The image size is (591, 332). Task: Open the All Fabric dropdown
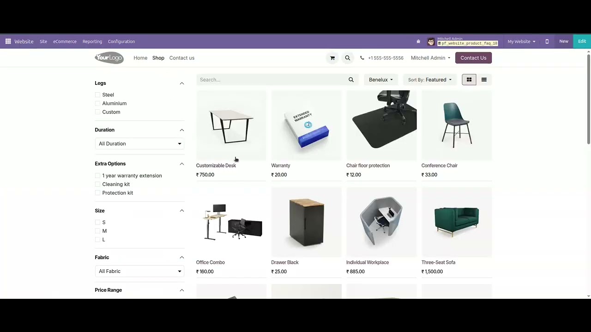(x=139, y=272)
